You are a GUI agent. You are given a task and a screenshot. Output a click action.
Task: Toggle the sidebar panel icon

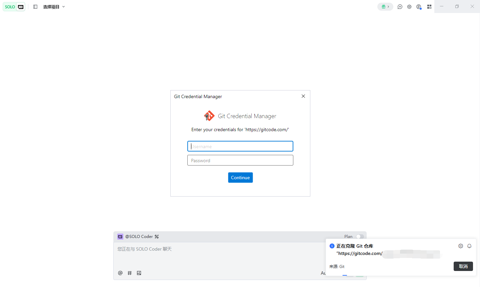[35, 7]
